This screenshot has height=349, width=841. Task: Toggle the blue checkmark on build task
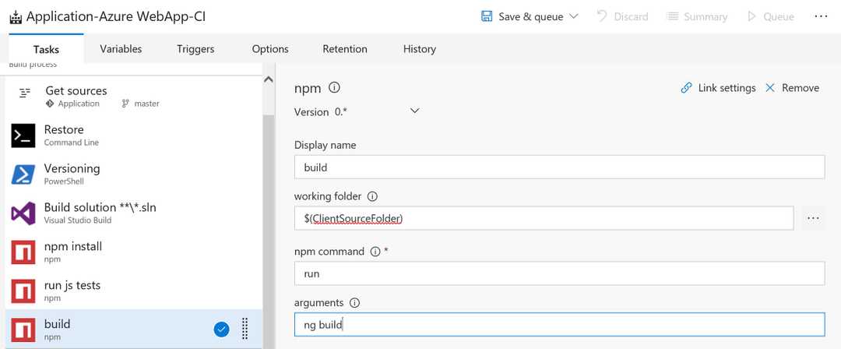[221, 329]
